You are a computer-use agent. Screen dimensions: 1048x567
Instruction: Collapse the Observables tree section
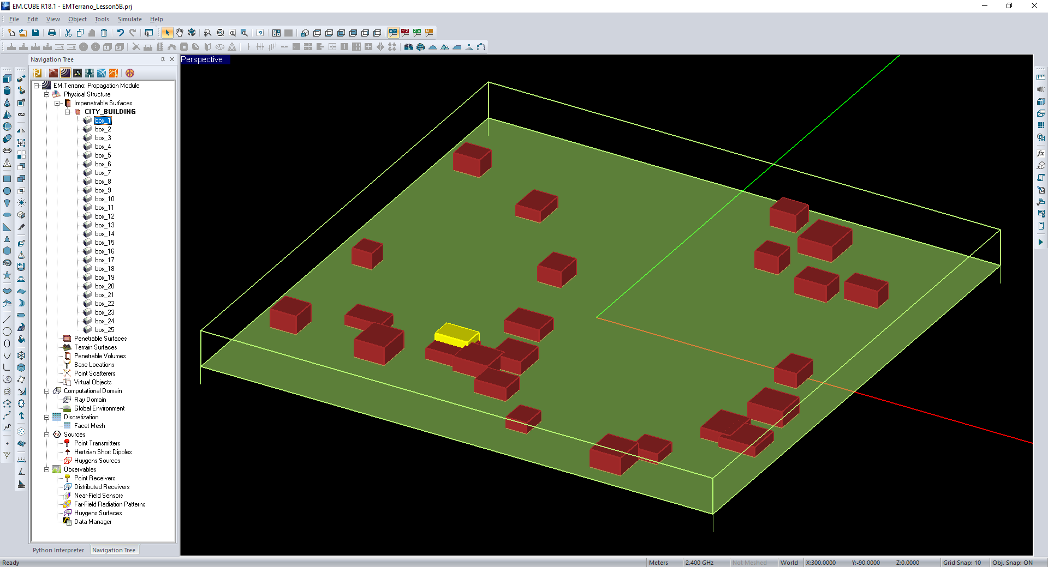click(47, 469)
